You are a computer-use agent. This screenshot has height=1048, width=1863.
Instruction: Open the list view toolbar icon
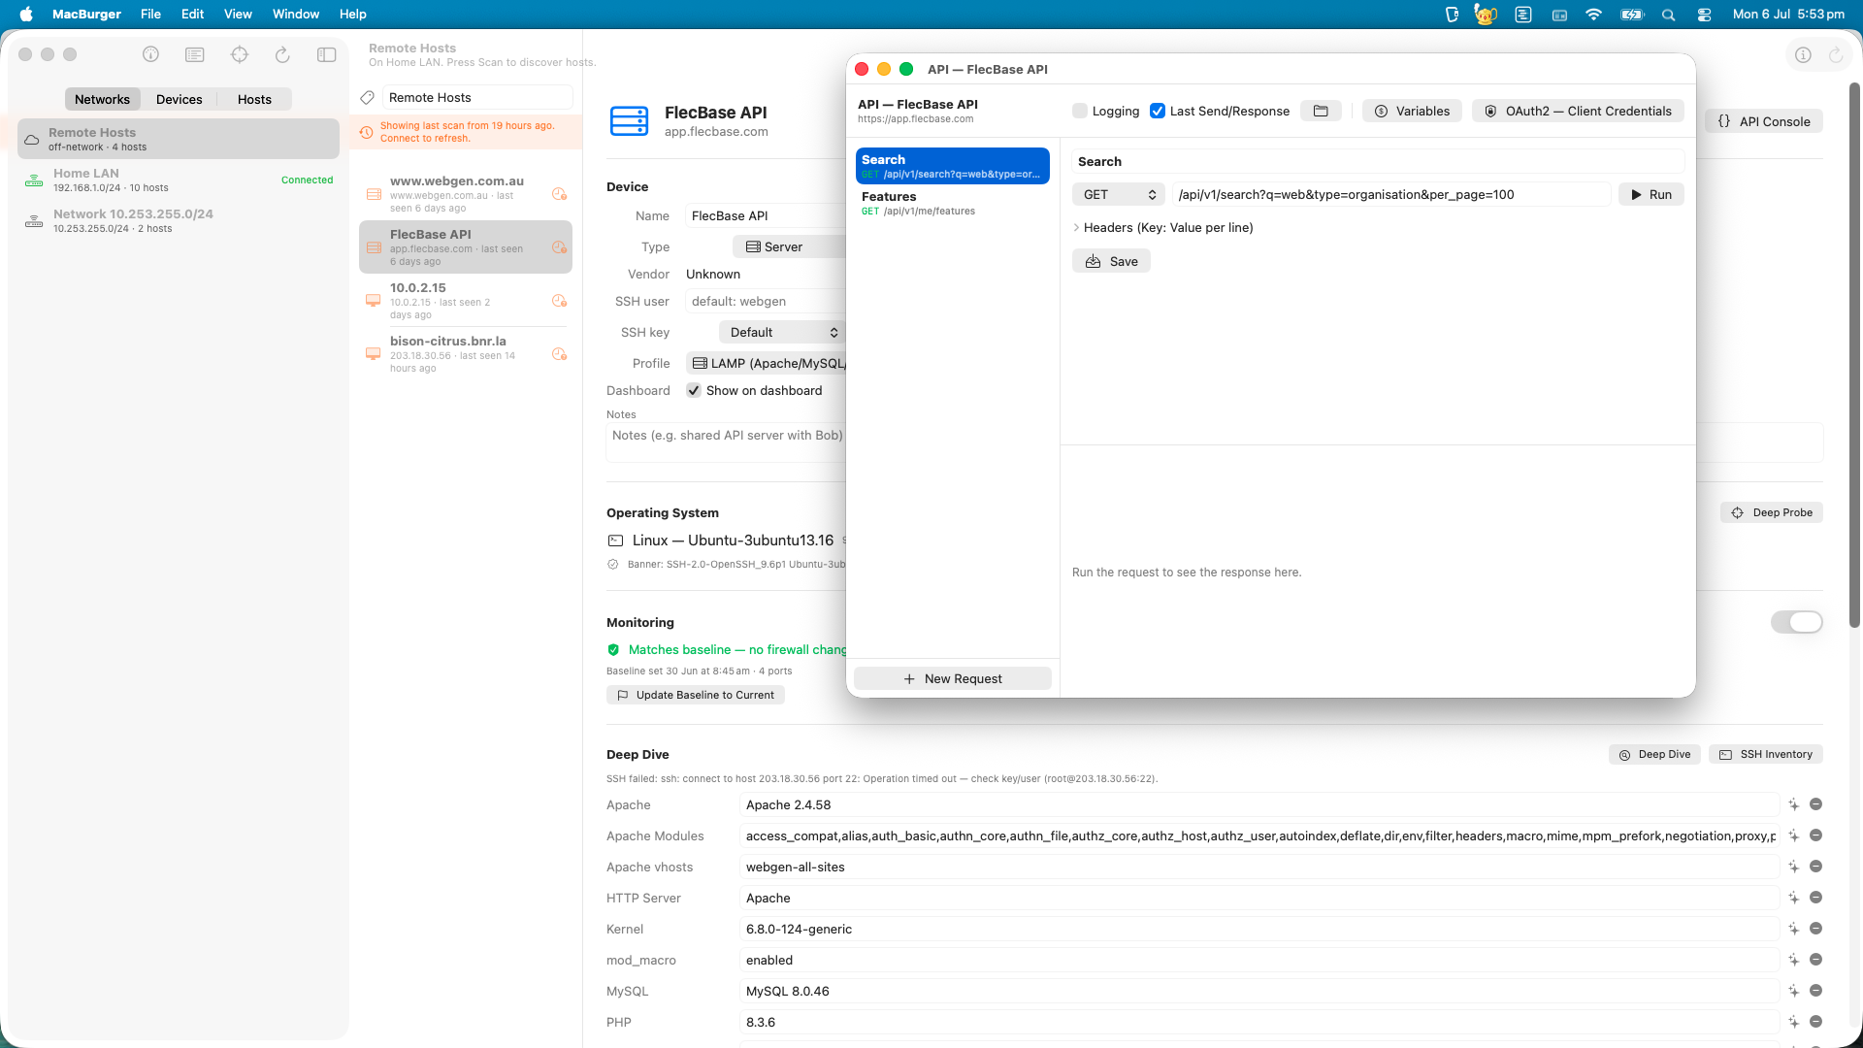195,55
